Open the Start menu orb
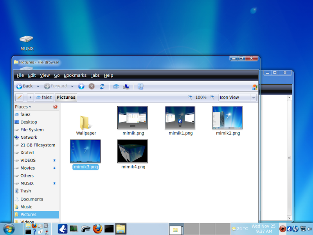313x235 pixels. click(9, 229)
